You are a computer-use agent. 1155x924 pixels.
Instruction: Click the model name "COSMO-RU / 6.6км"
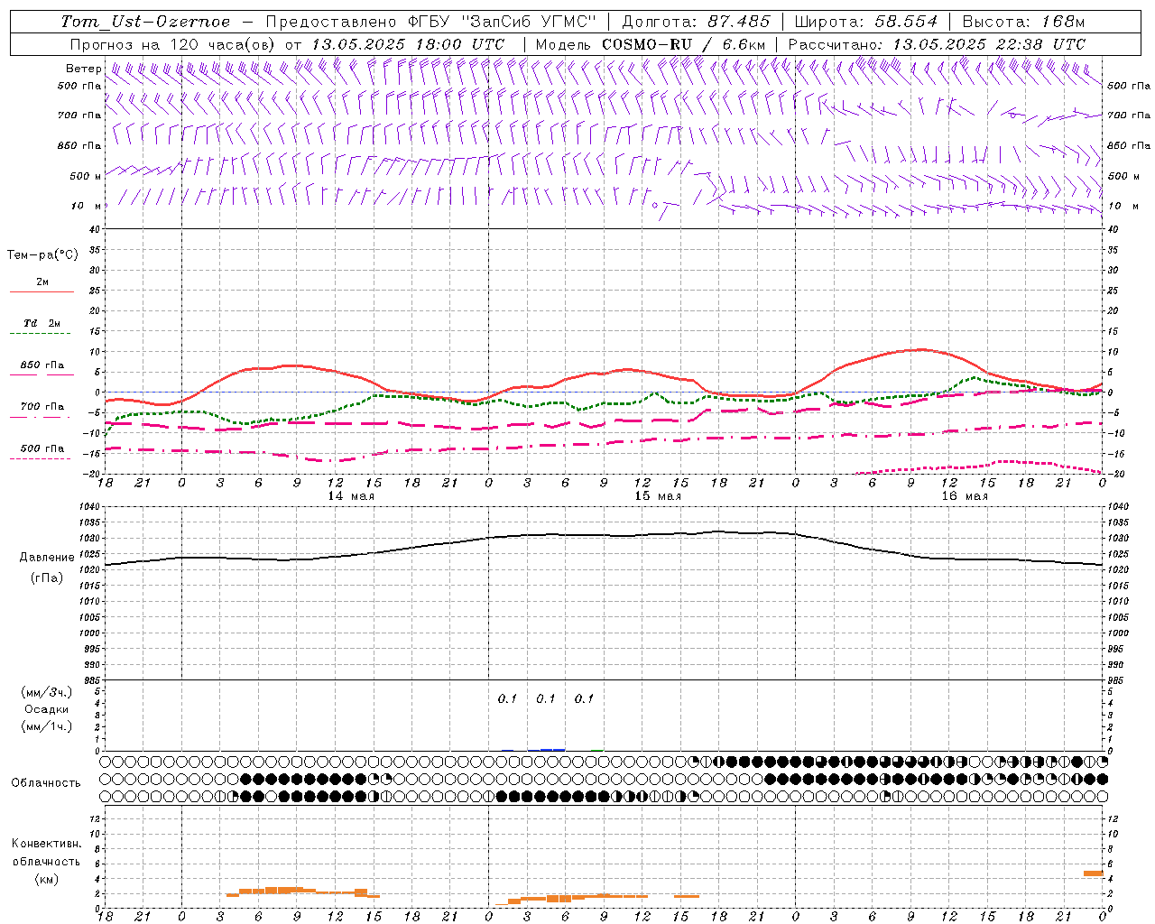click(684, 44)
